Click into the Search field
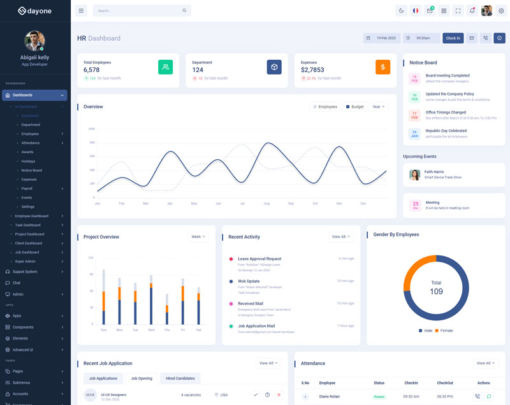Image resolution: width=510 pixels, height=405 pixels. click(137, 11)
